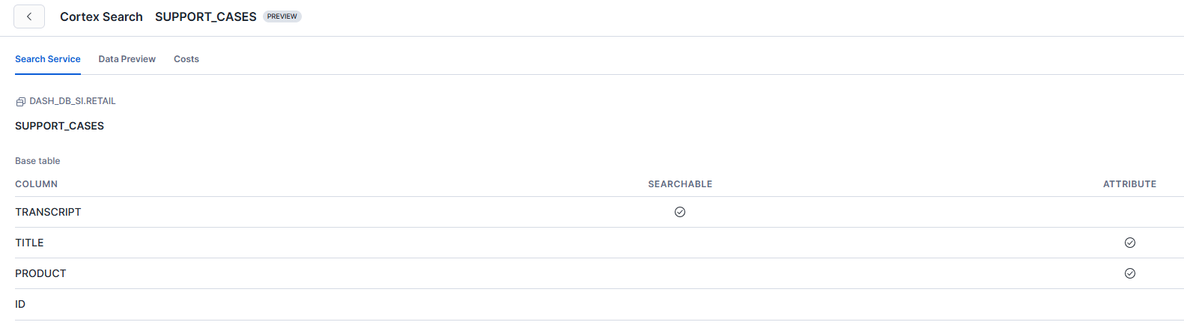Click the TRANSCRIPT searchable checkmark icon

[680, 212]
